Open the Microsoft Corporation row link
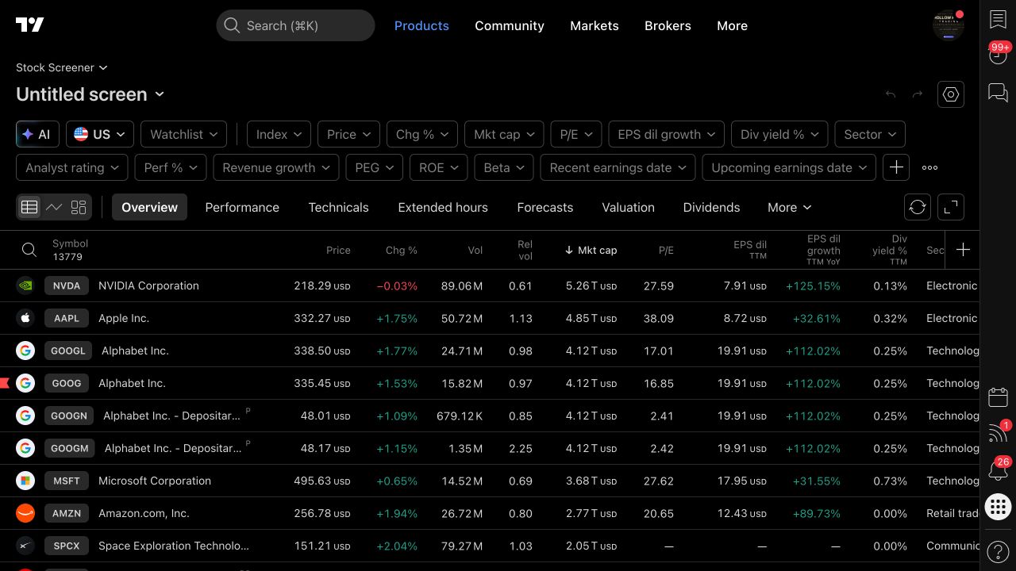Screen dimensions: 1016x571 (155, 481)
